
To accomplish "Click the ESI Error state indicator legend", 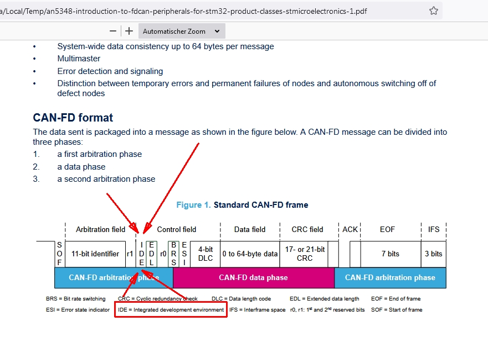I will pyautogui.click(x=78, y=310).
